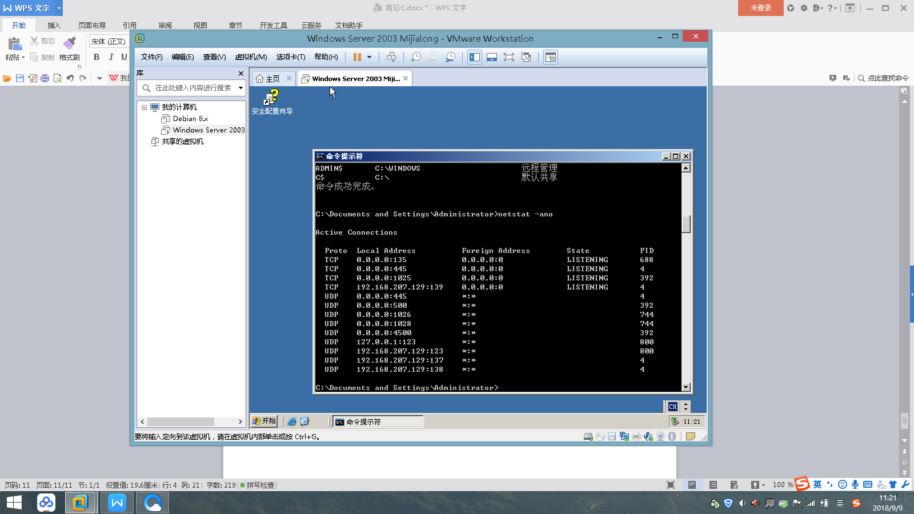This screenshot has height=514, width=914.
Task: Collapse the 我的计算机 tree node
Action: tap(144, 107)
